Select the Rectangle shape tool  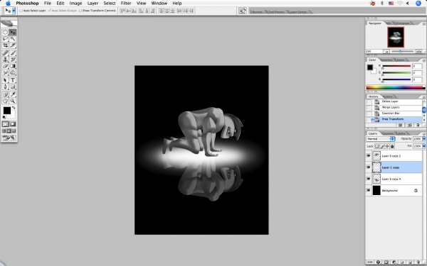pos(13,87)
